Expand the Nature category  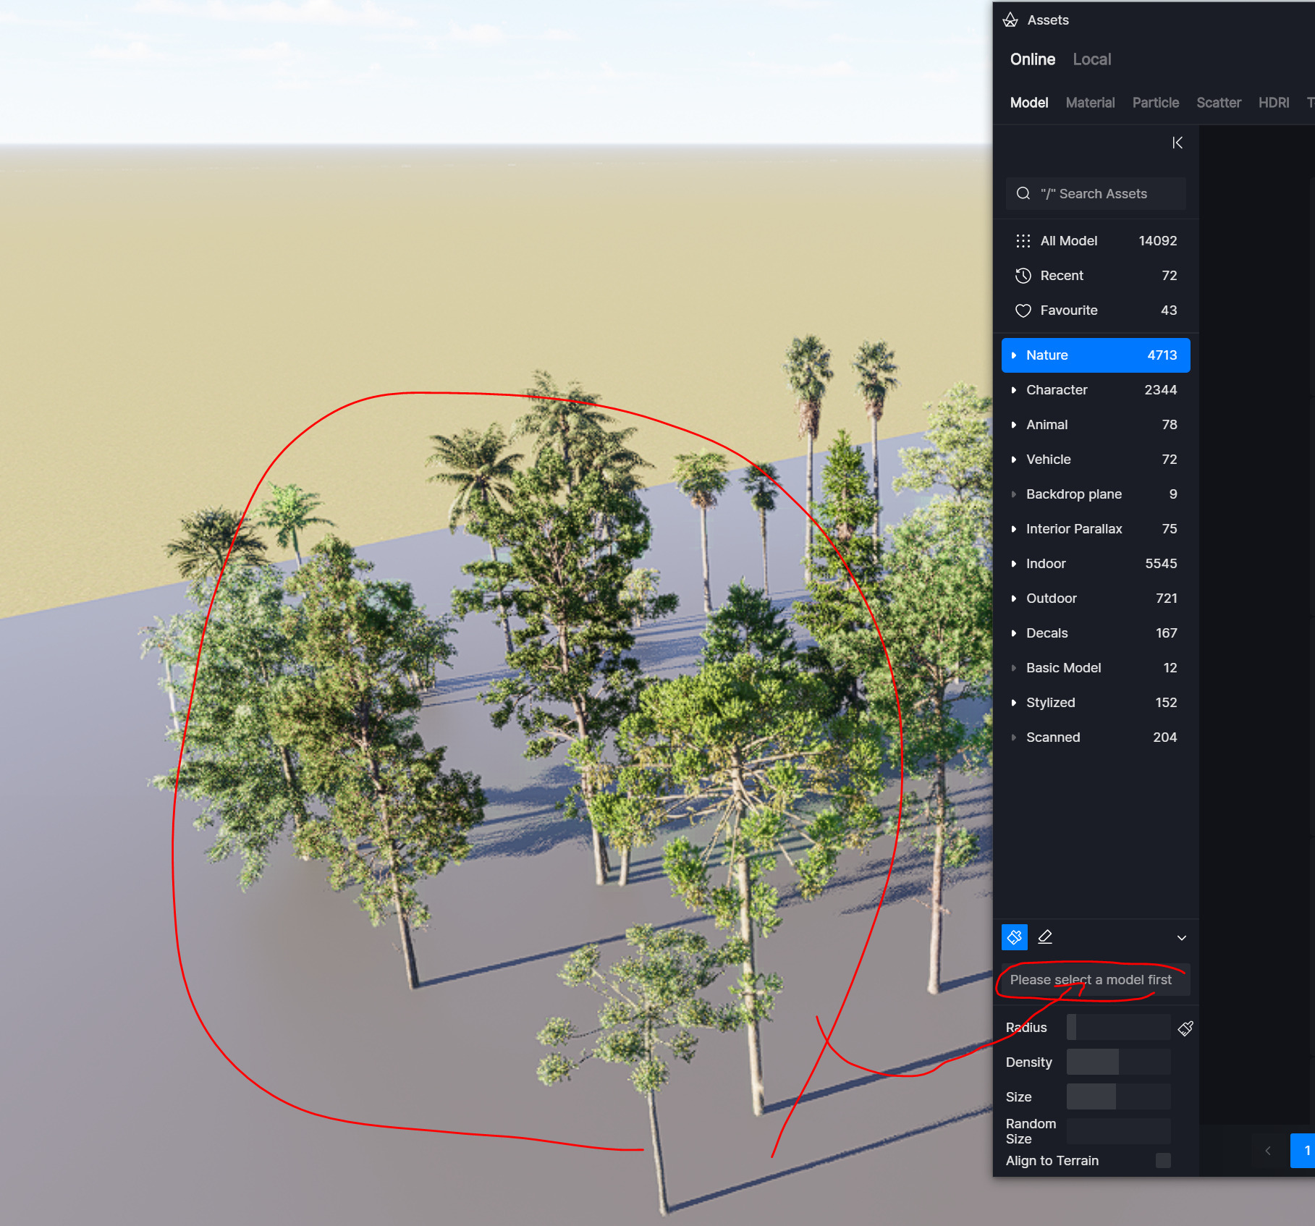[x=1014, y=355]
